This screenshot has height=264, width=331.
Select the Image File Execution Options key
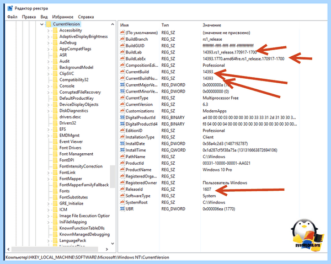(x=84, y=215)
